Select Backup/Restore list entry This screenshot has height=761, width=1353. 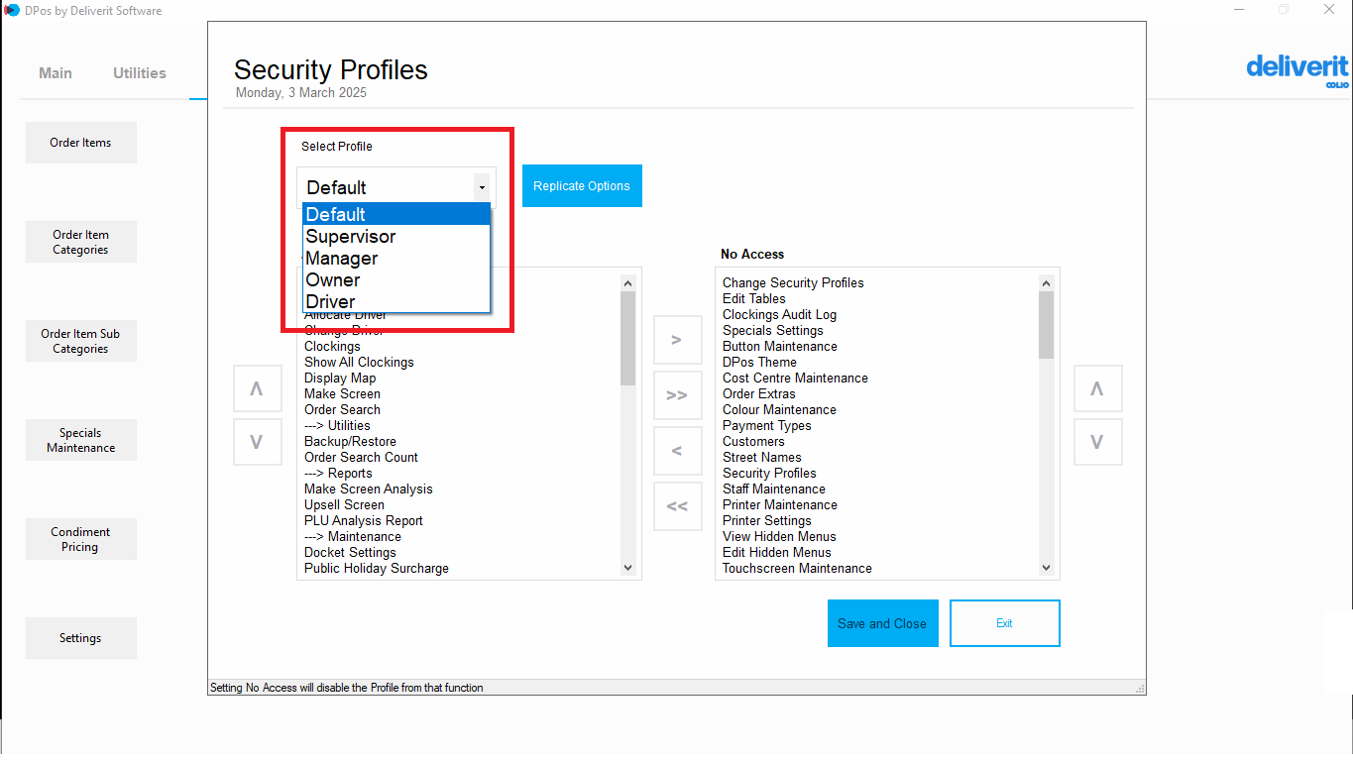[x=350, y=441]
